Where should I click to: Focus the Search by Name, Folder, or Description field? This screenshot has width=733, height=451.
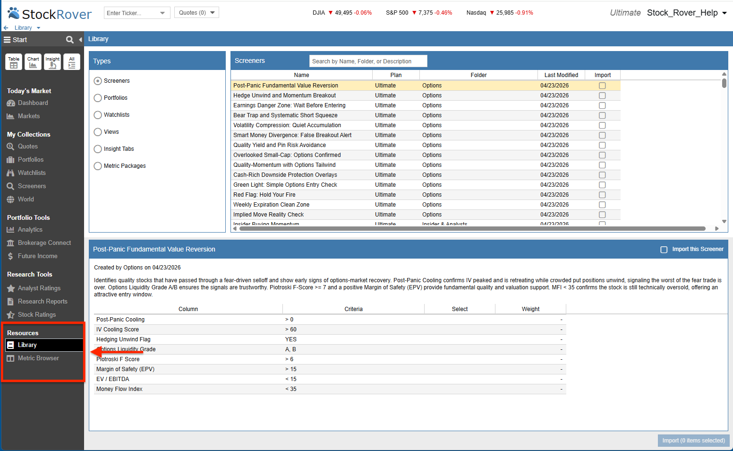[368, 61]
